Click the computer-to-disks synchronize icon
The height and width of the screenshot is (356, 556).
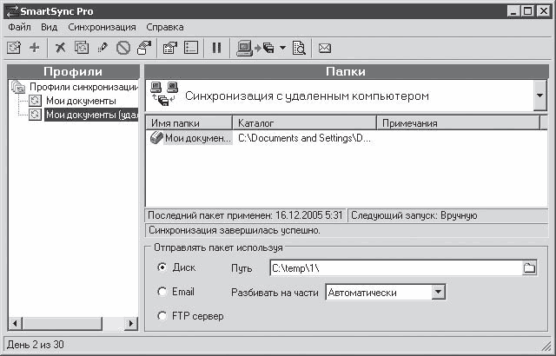coord(255,48)
